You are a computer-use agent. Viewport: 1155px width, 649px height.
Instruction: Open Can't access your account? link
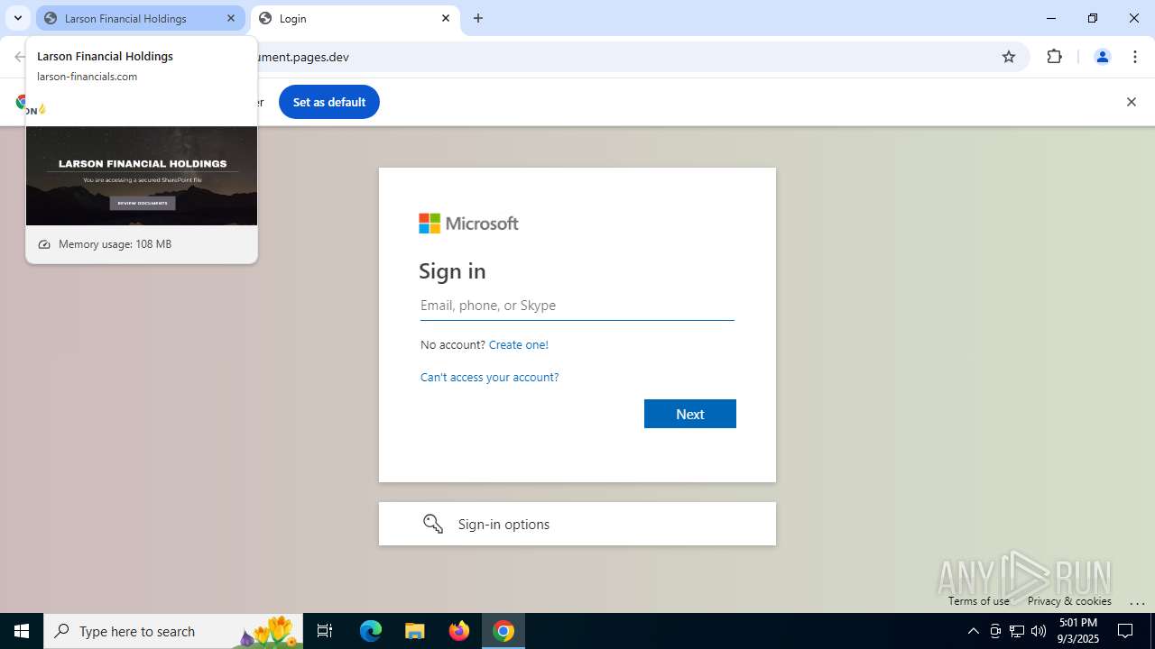(489, 377)
